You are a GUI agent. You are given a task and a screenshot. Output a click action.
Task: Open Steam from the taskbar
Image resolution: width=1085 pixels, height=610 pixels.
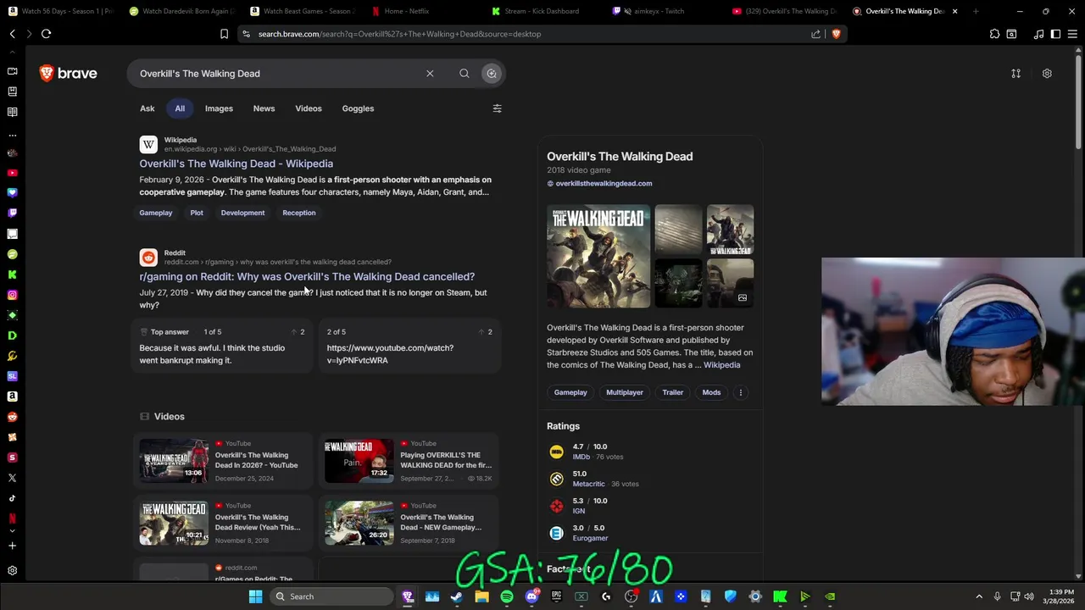click(457, 596)
